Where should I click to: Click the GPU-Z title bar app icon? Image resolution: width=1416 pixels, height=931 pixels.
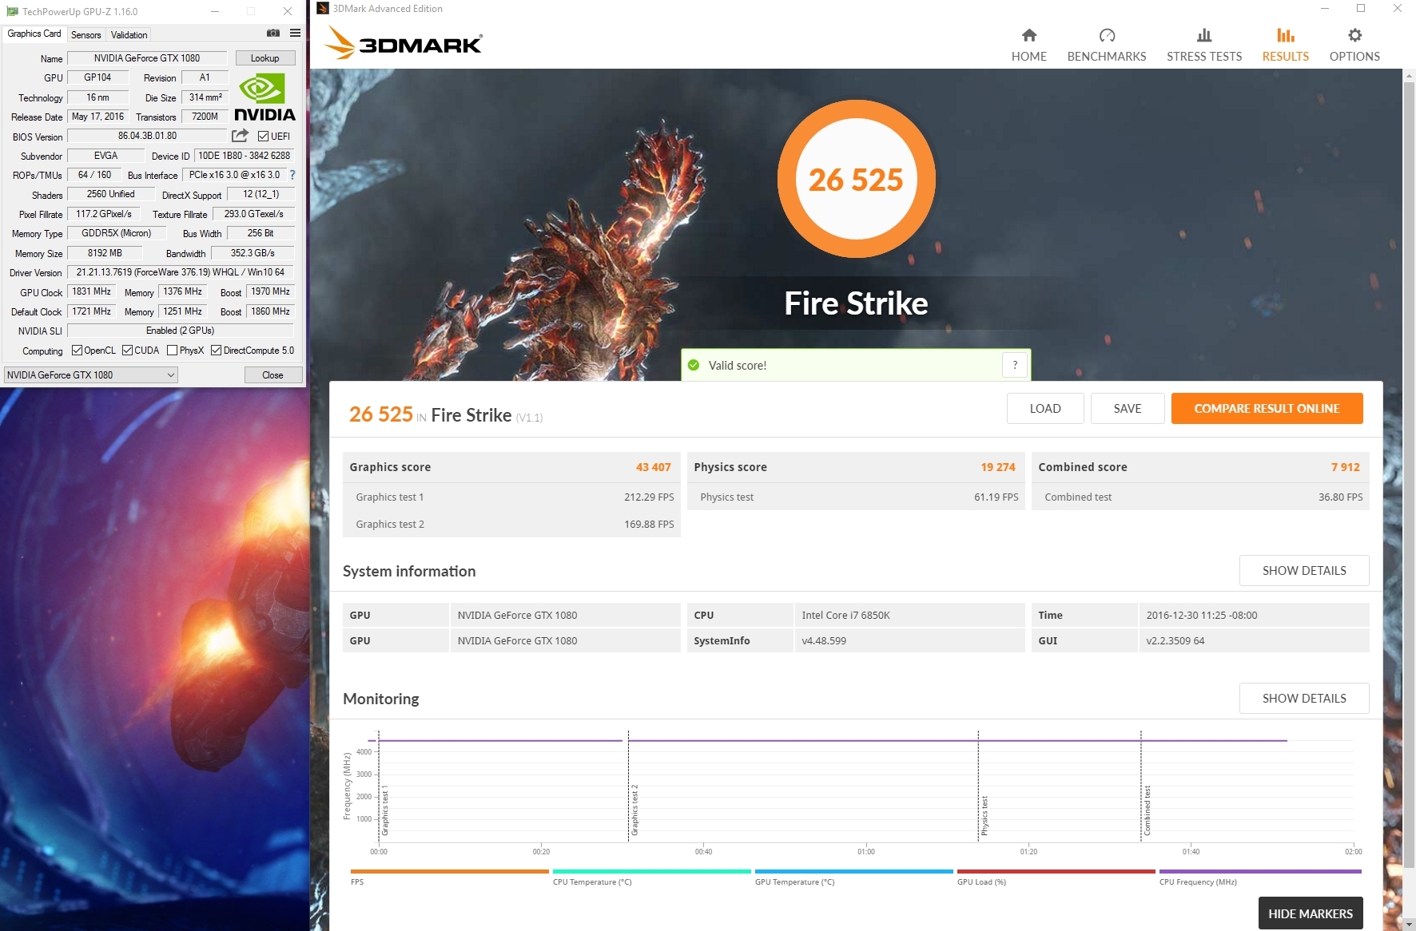point(12,11)
